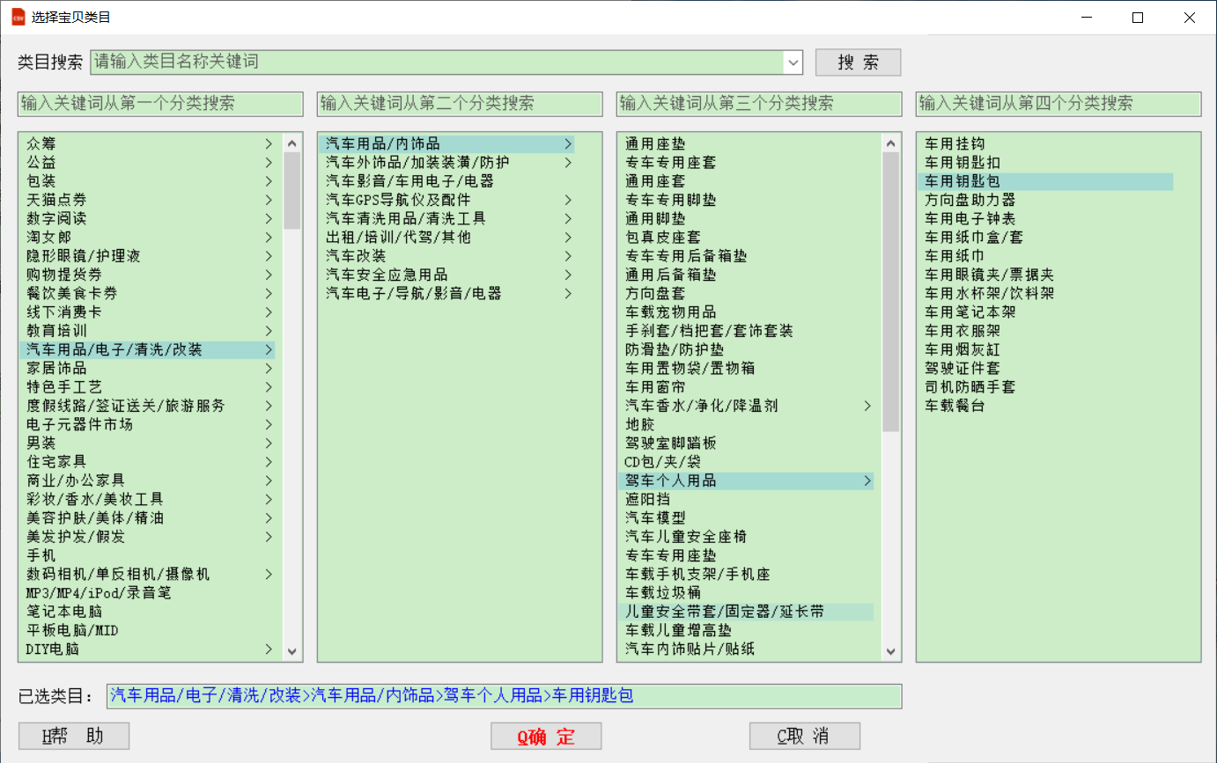1217x763 pixels.
Task: Focus the first category keyword filter field
Action: [160, 104]
